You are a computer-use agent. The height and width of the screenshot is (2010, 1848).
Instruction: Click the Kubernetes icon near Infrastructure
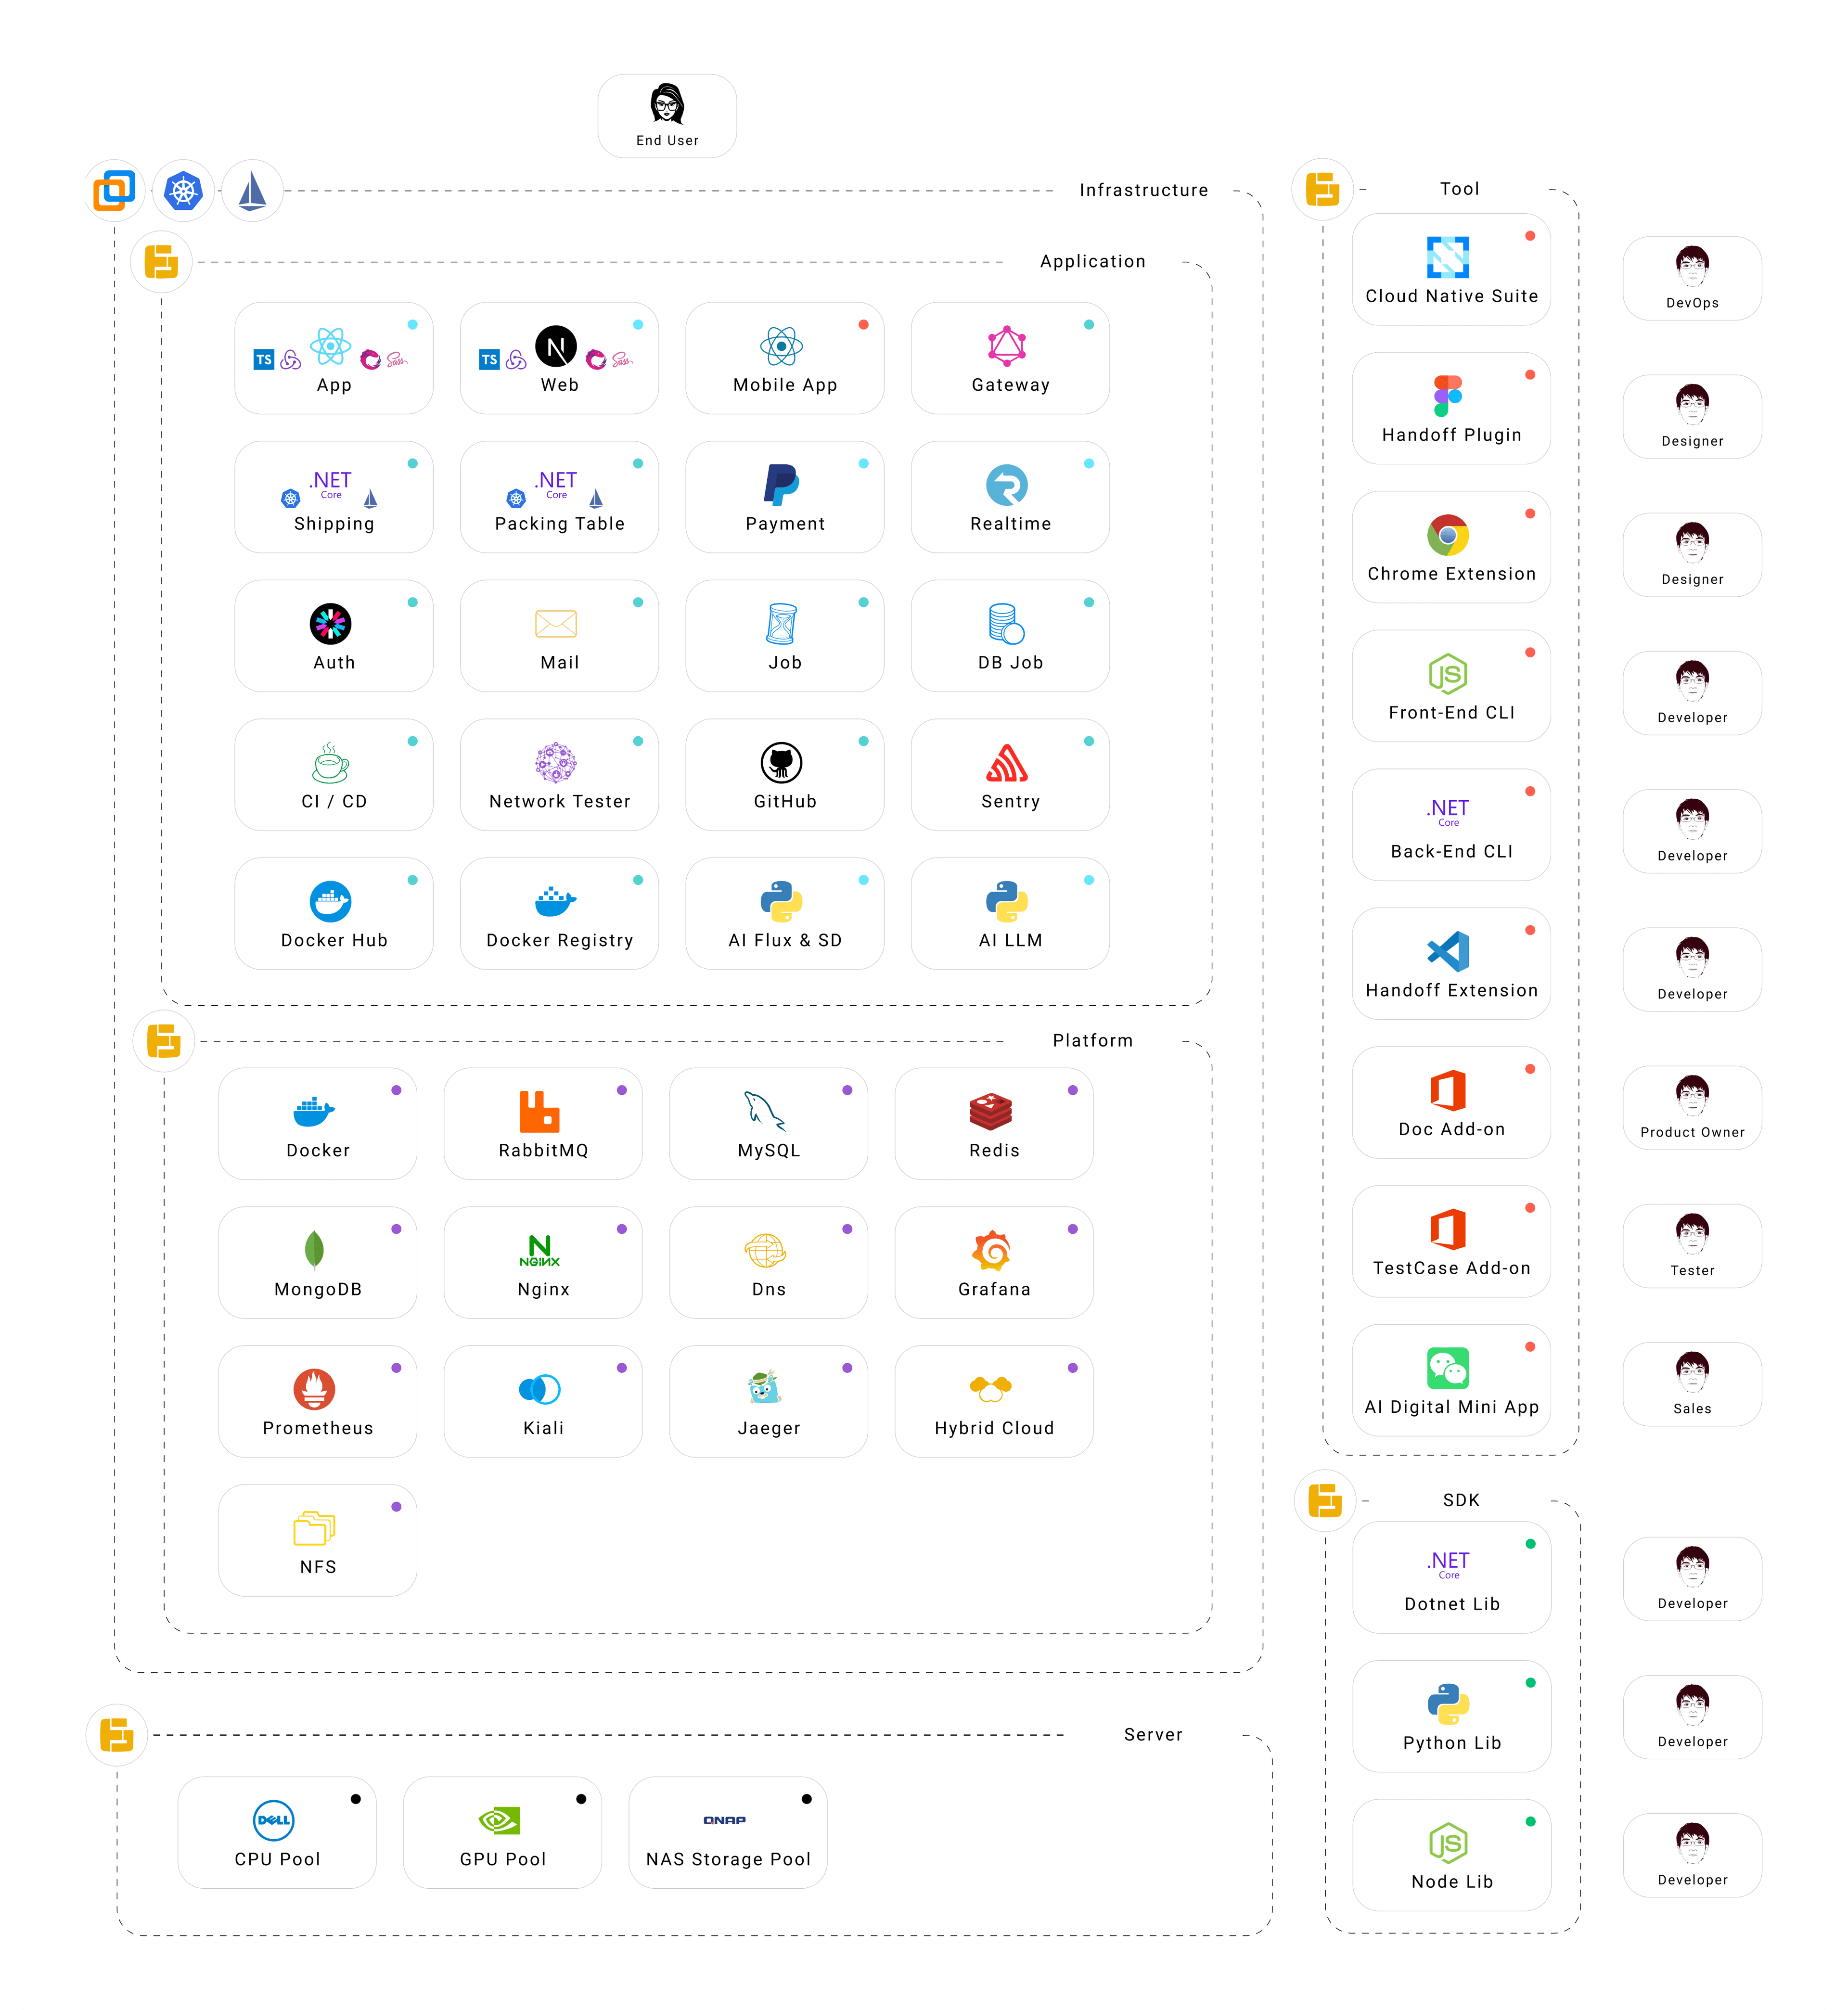pyautogui.click(x=183, y=190)
